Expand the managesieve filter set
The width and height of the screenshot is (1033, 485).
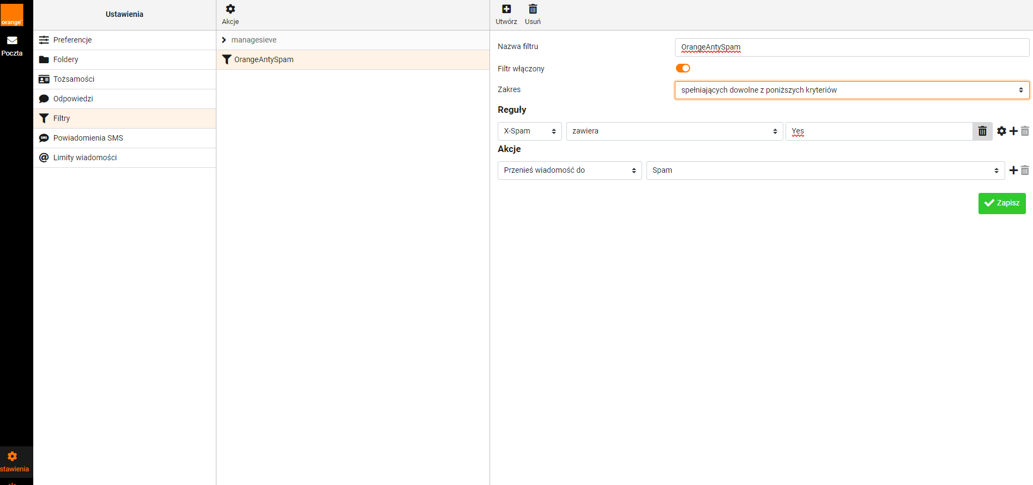(224, 40)
